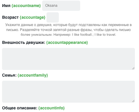The image size is (139, 112).
Task: Click inside the Семья textarea
Action: (x=68, y=92)
